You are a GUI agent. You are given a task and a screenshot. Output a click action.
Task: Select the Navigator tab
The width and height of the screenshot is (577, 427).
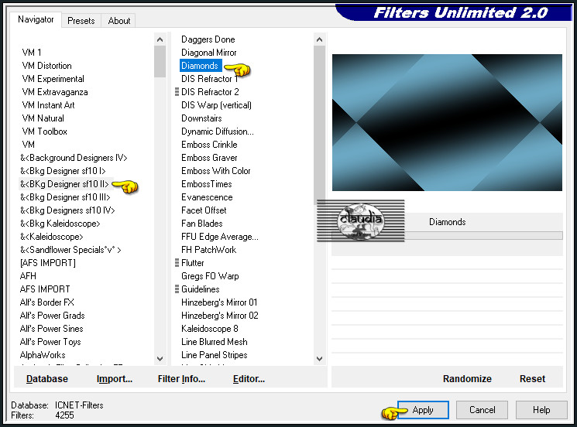coord(36,19)
